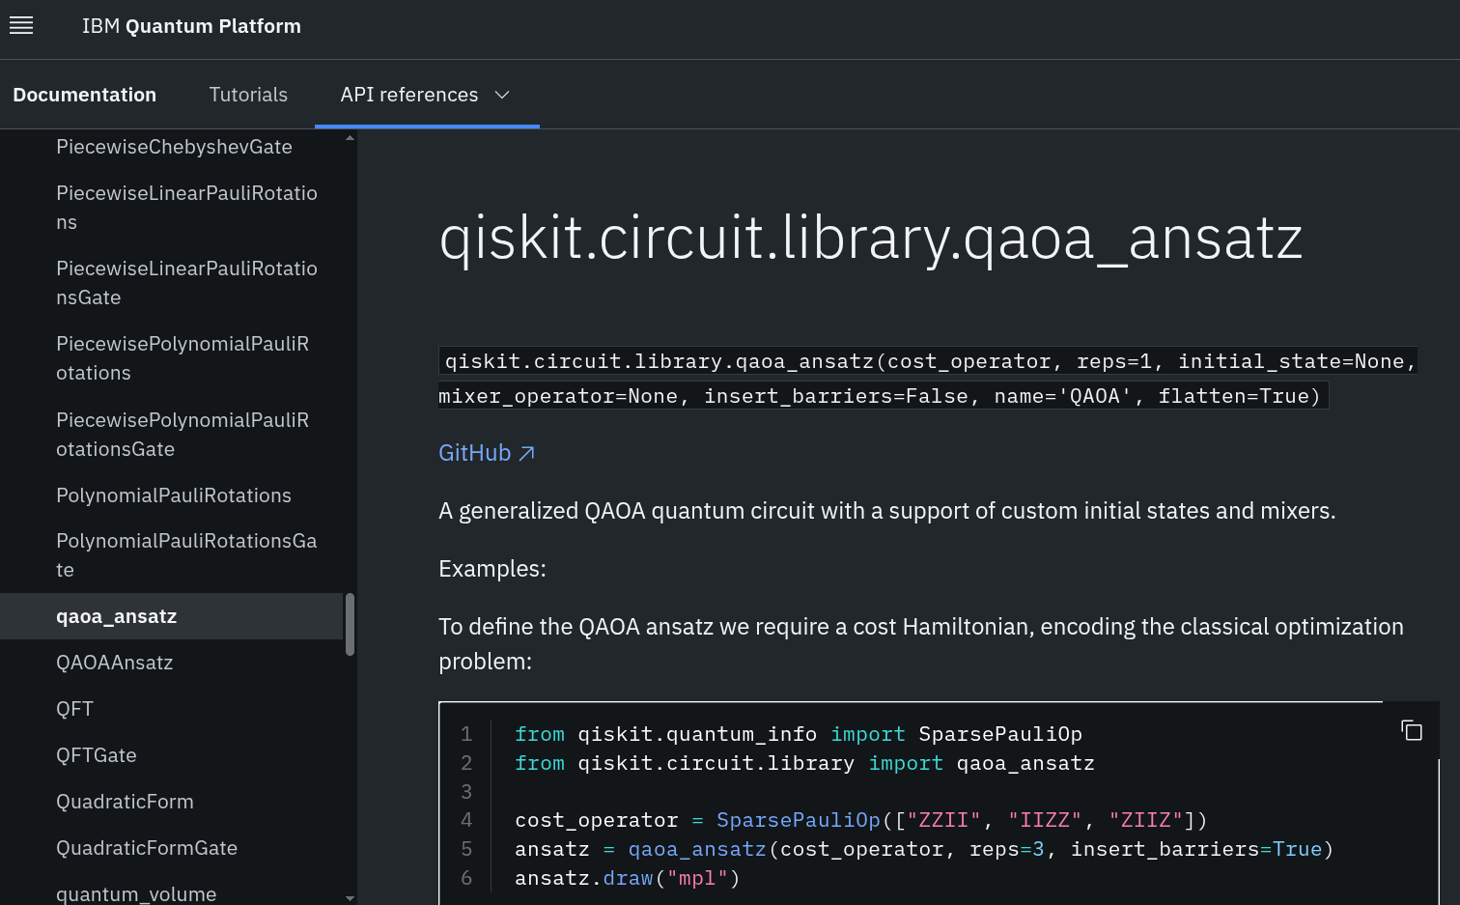
Task: Click code line 'from qiskit.quantum_info import SparsePauliOp'
Action: coord(799,734)
